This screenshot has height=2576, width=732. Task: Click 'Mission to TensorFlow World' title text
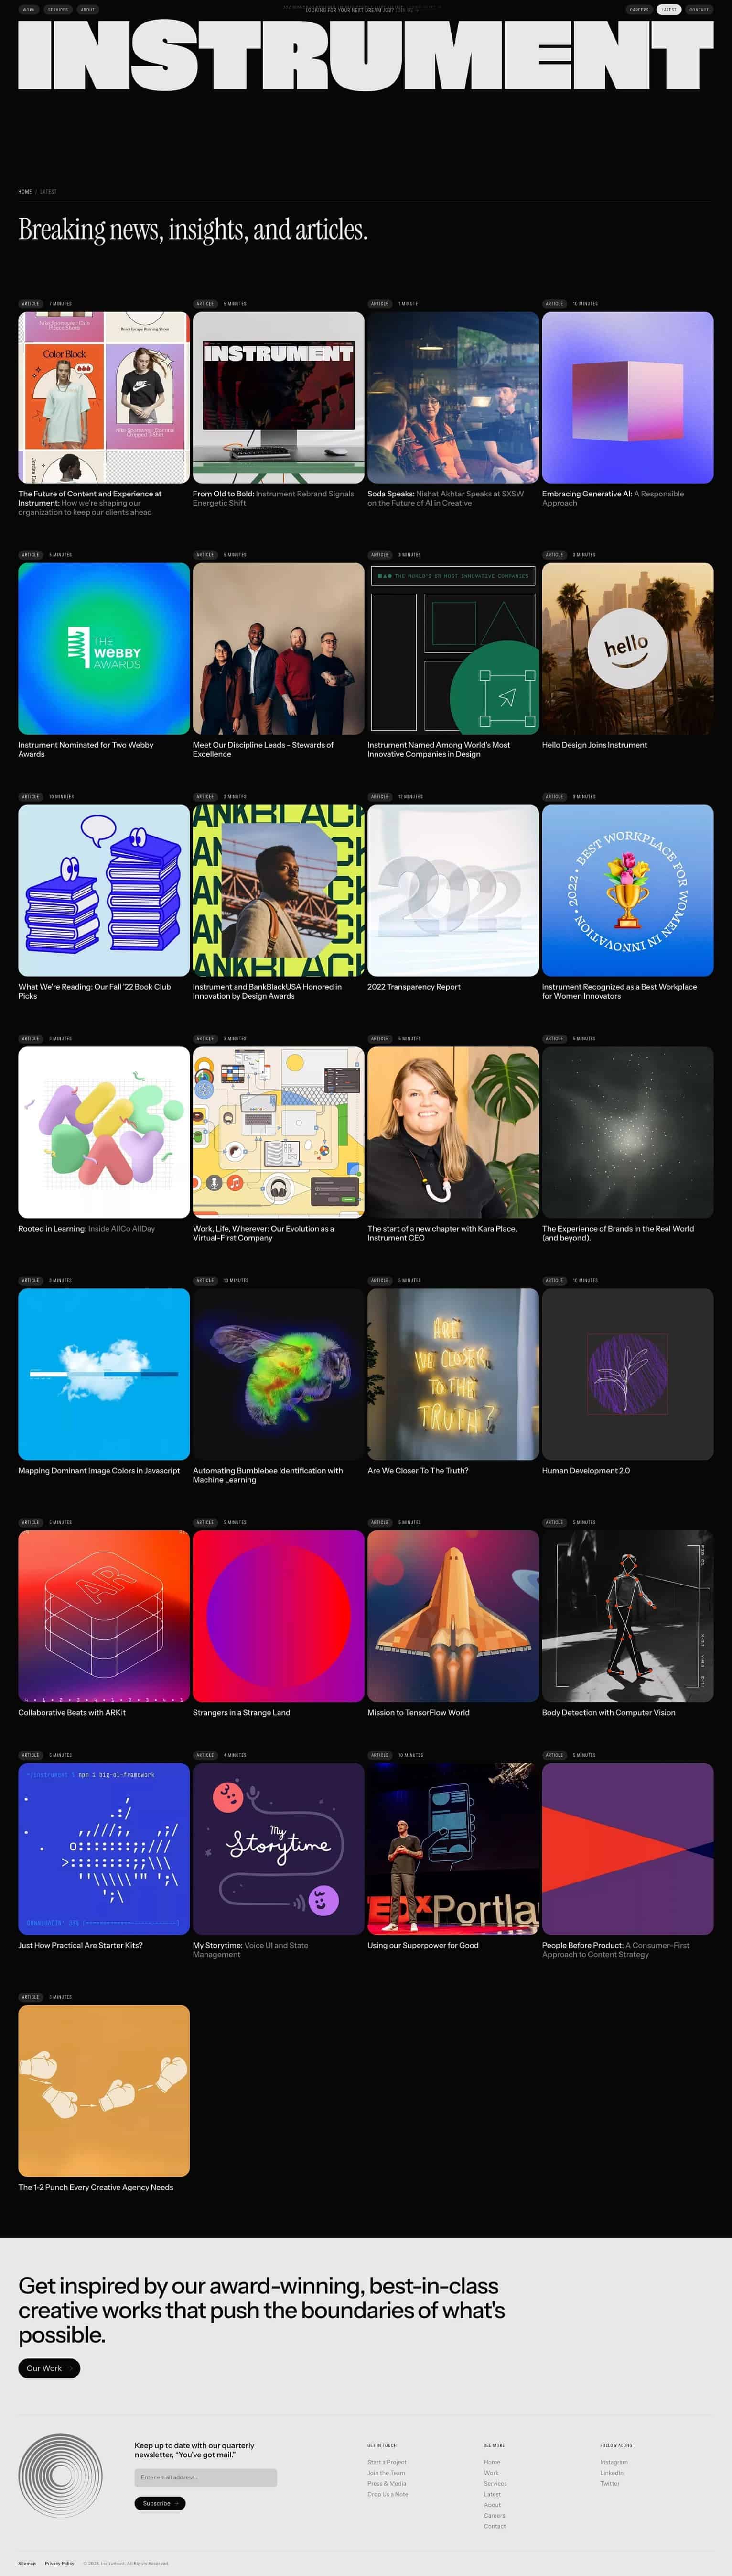(419, 1713)
